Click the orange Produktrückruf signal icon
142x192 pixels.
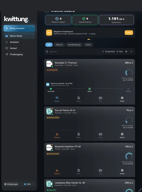[49, 33]
